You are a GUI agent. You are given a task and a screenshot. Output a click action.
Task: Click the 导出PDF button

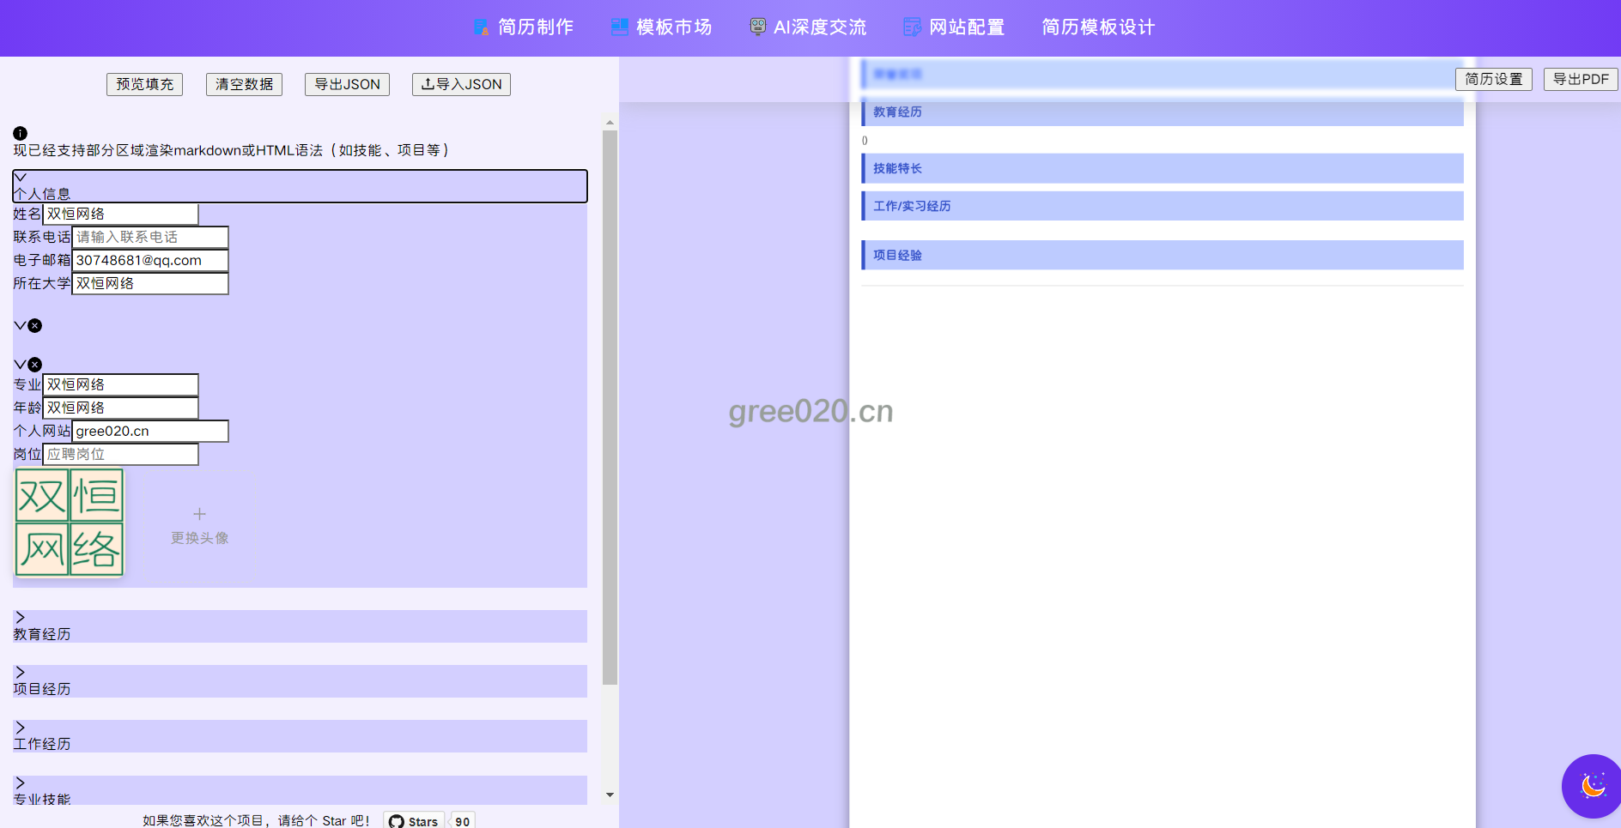(x=1580, y=79)
